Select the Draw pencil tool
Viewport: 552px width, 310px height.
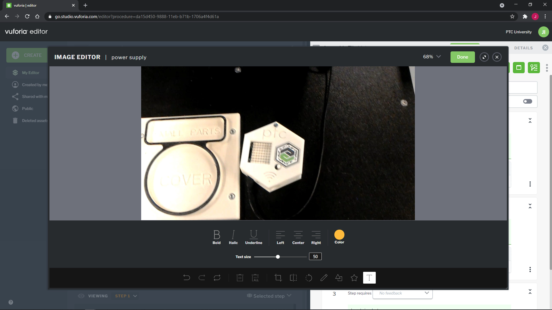point(324,278)
